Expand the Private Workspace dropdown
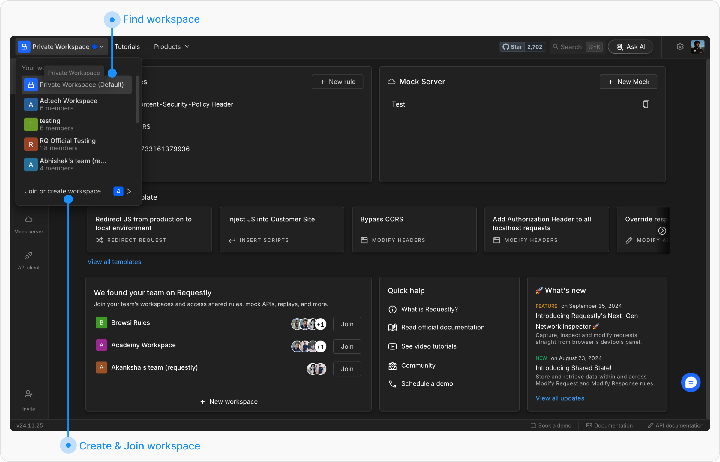 (x=61, y=47)
